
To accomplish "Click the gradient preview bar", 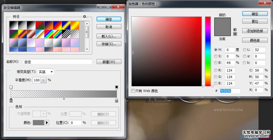I will click(64, 94).
